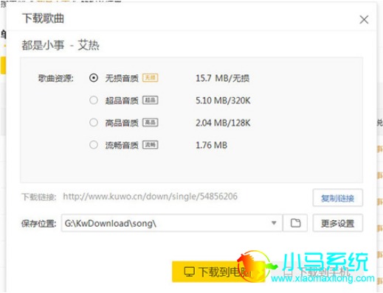Click the song title 都是小事 - 艾热
383x293 pixels.
61,46
